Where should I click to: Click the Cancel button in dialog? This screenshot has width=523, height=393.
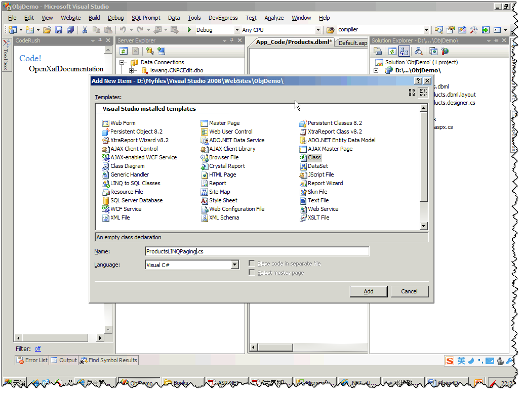point(409,292)
